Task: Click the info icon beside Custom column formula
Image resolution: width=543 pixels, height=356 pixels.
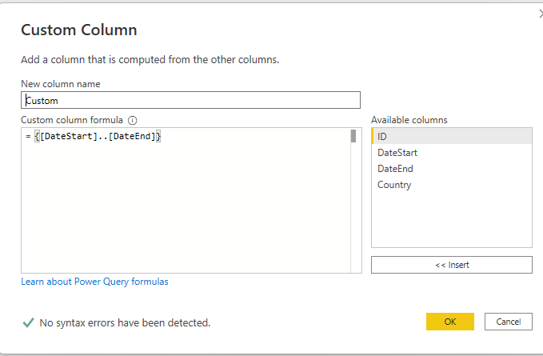Action: pyautogui.click(x=132, y=120)
